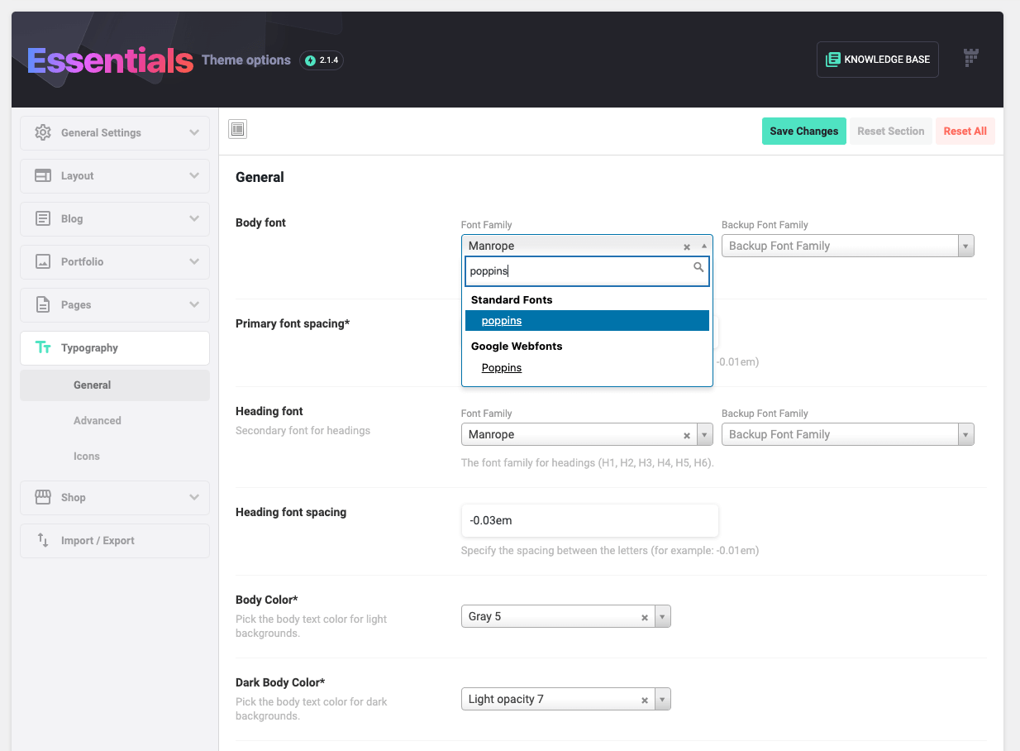Click the Heading font spacing input

589,520
